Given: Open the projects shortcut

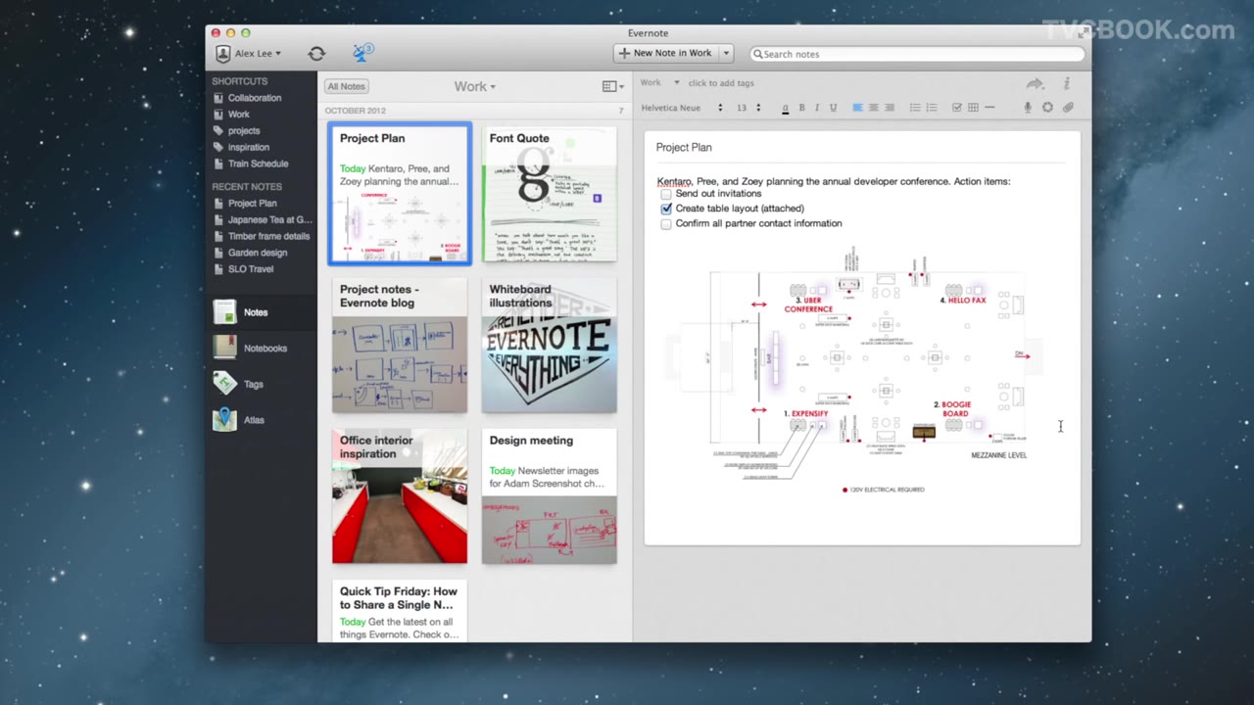Looking at the screenshot, I should tap(244, 130).
